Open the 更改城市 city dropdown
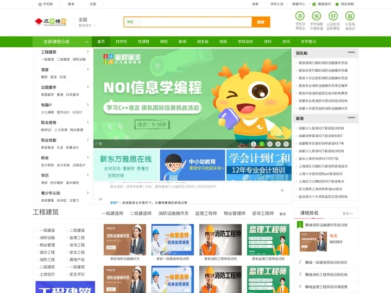391x293 pixels. tap(87, 26)
